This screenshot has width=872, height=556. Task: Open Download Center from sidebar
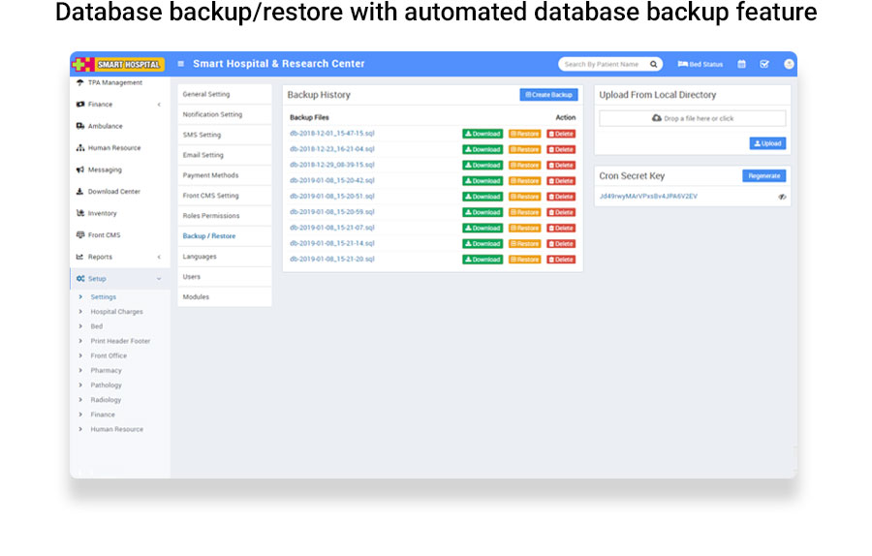(113, 192)
